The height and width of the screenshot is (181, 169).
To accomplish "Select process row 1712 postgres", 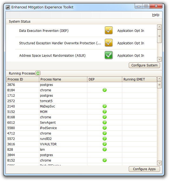I will (x=82, y=96).
